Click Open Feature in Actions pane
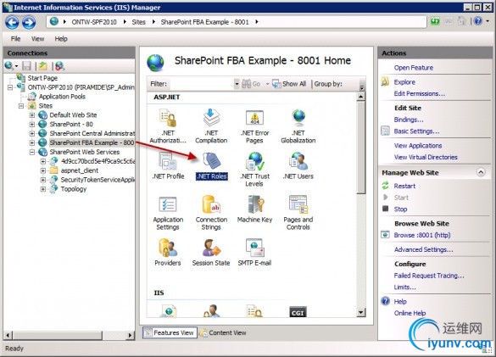 [x=414, y=68]
